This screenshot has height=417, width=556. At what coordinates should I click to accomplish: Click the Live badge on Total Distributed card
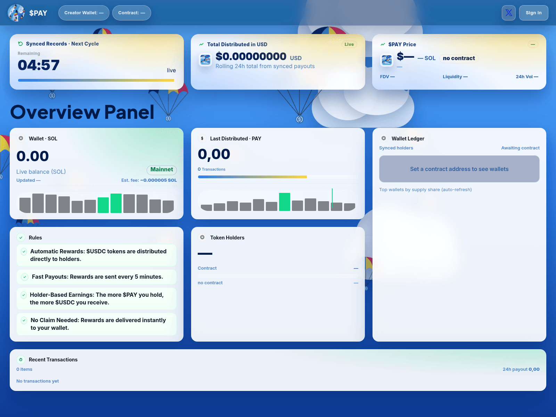click(x=349, y=44)
